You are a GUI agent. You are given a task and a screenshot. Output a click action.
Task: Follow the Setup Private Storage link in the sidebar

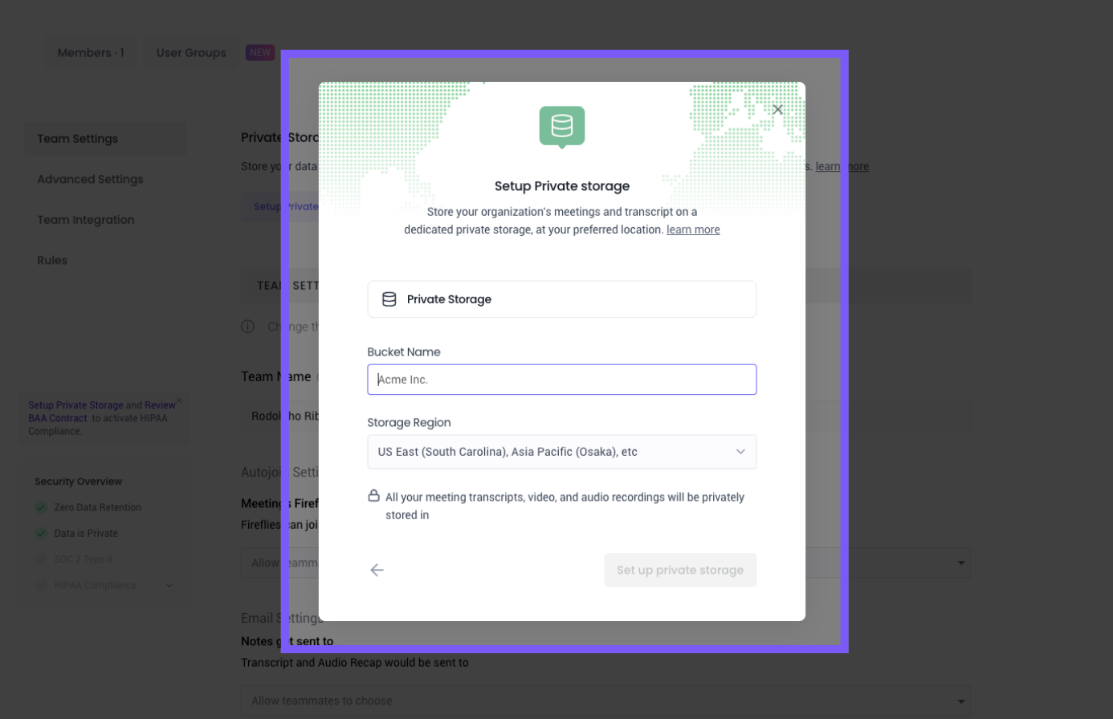75,405
